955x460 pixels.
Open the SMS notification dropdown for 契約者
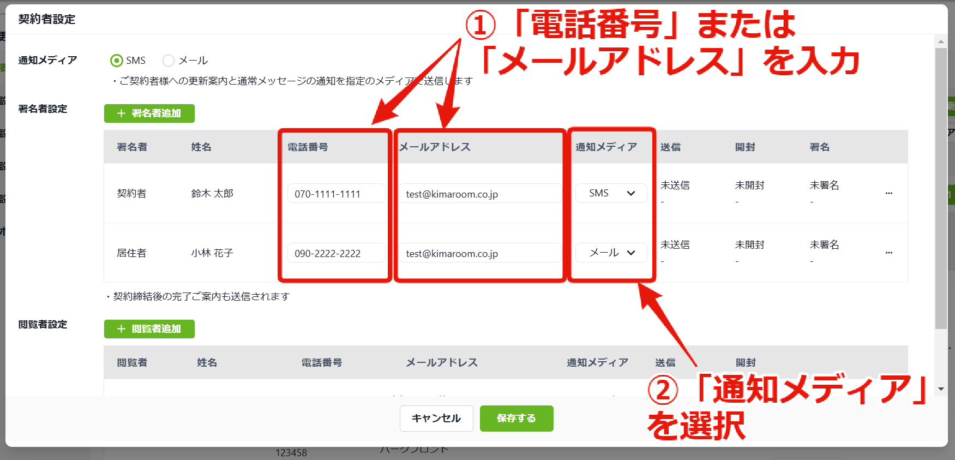(x=611, y=193)
